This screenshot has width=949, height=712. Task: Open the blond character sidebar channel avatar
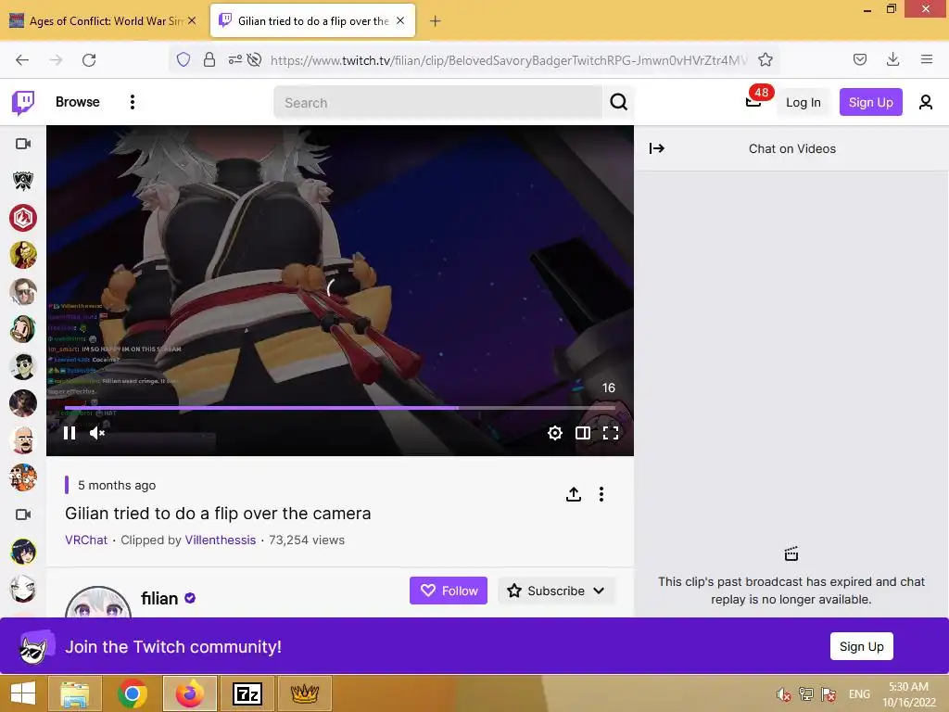click(x=23, y=255)
